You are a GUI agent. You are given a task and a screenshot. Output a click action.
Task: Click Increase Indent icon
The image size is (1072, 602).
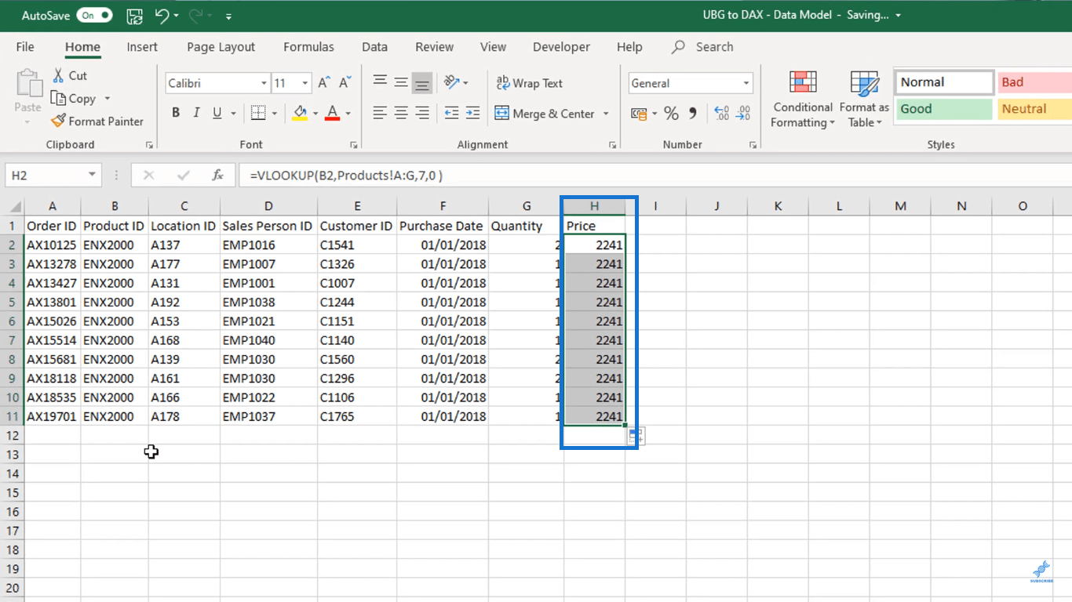click(x=472, y=113)
